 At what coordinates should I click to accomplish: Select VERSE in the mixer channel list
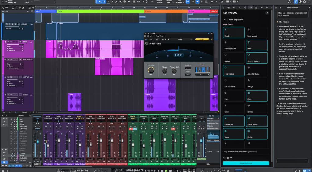[x=22, y=156]
